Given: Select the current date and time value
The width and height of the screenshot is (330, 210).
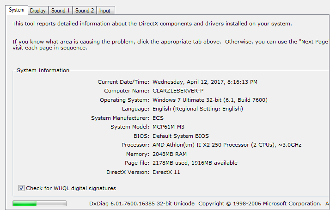Looking at the screenshot, I should [205, 82].
